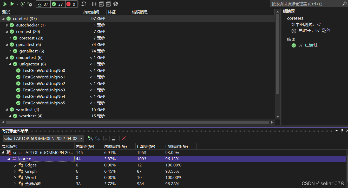Select test TestGenWordUniqNo0
The height and width of the screenshot is (188, 348).
137,71
